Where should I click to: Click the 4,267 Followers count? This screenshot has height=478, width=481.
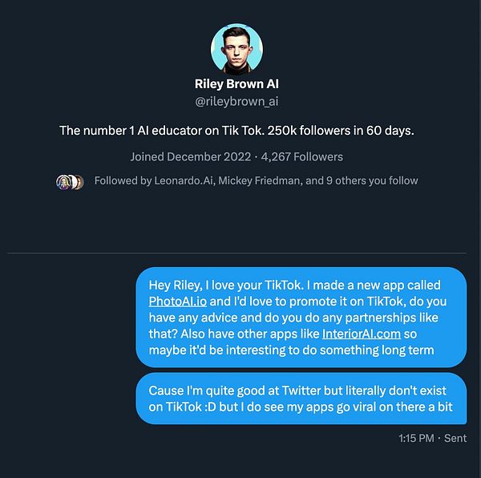[x=302, y=156]
